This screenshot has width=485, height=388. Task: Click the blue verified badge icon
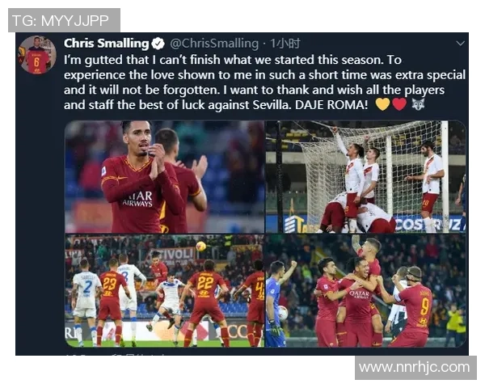[x=158, y=44]
